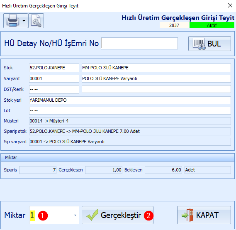Viewport: 236px width, 230px height.
Task: Click the KAPAT close button
Action: point(204,215)
